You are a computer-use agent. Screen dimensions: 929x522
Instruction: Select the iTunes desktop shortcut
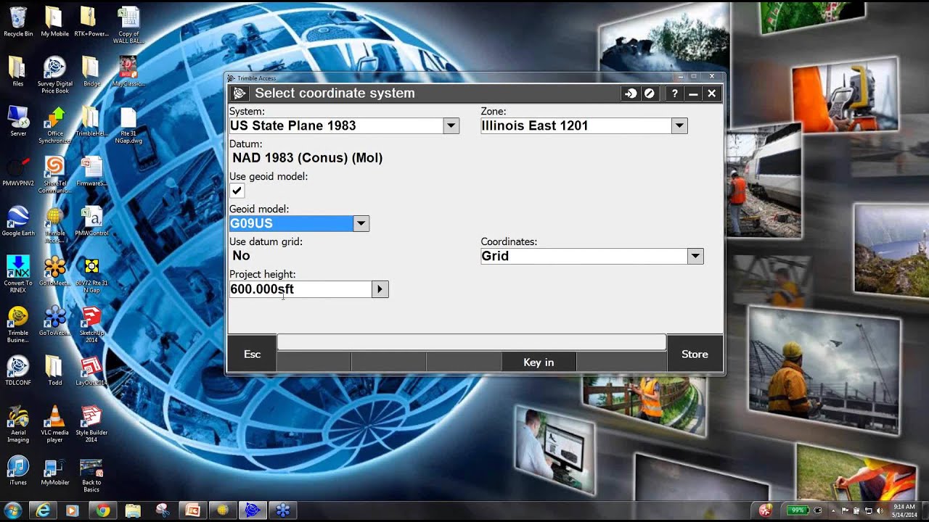coord(18,471)
